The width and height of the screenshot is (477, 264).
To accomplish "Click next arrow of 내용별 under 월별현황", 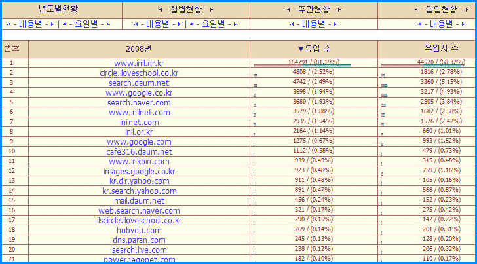I will click(180, 24).
